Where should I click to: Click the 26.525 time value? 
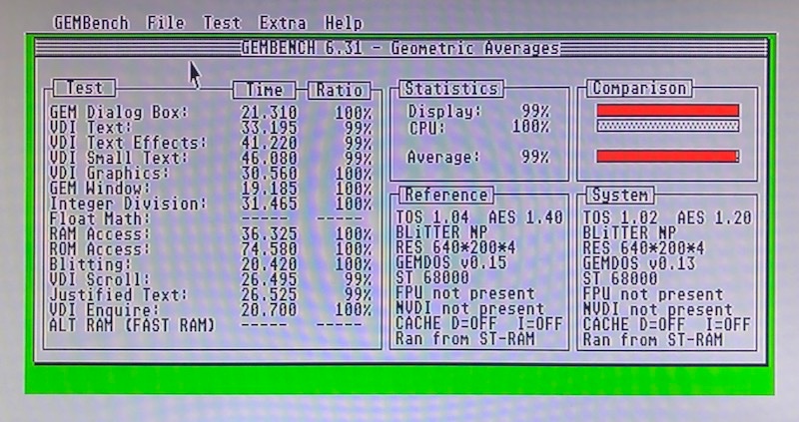coord(269,294)
